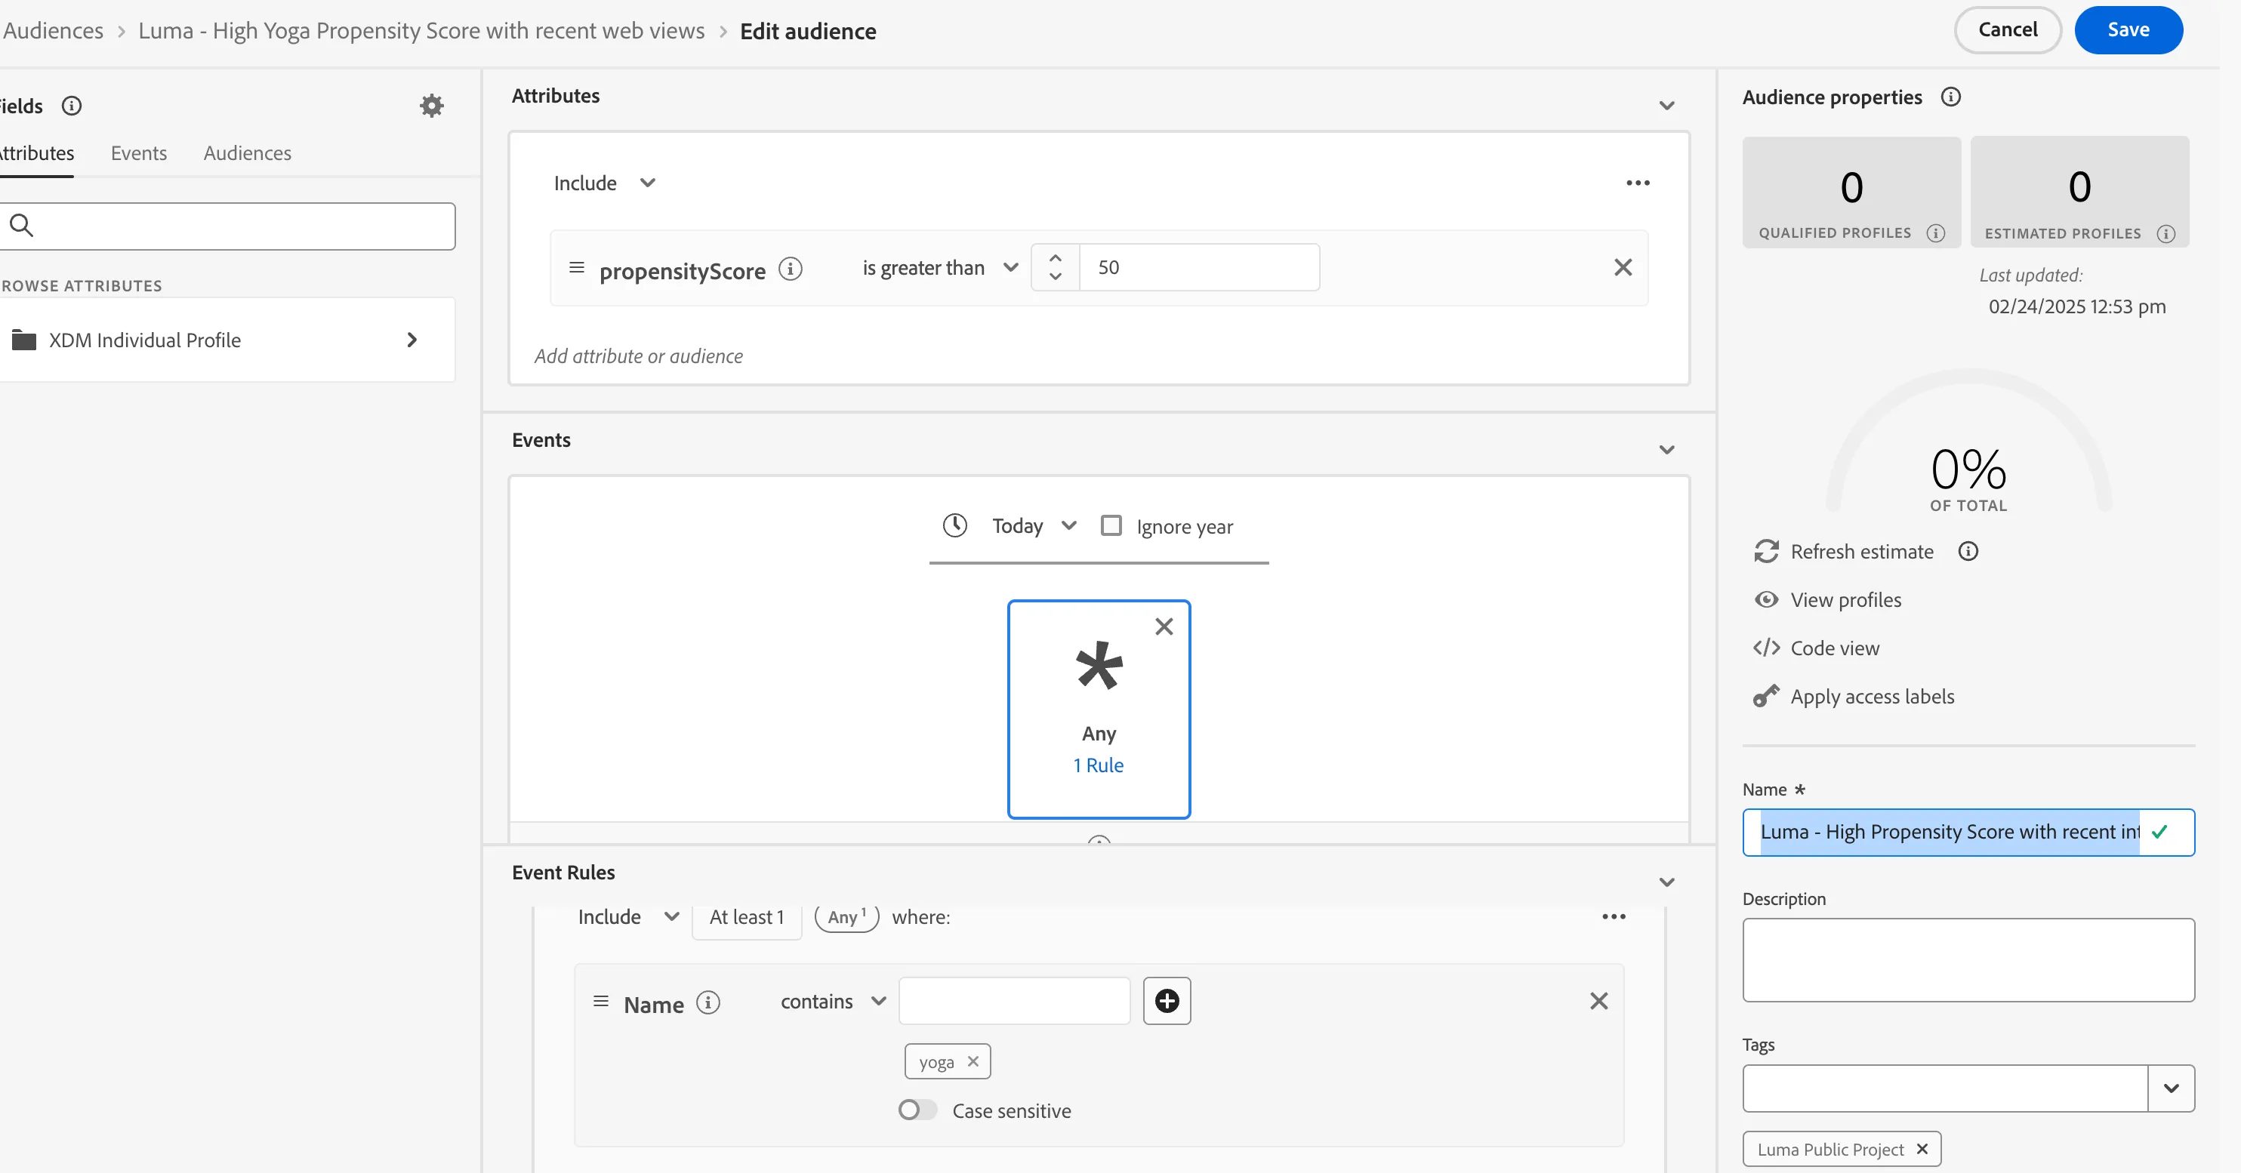Screen dimensions: 2241x1173
Task: Click the asterisk Any event card
Action: coord(1099,710)
